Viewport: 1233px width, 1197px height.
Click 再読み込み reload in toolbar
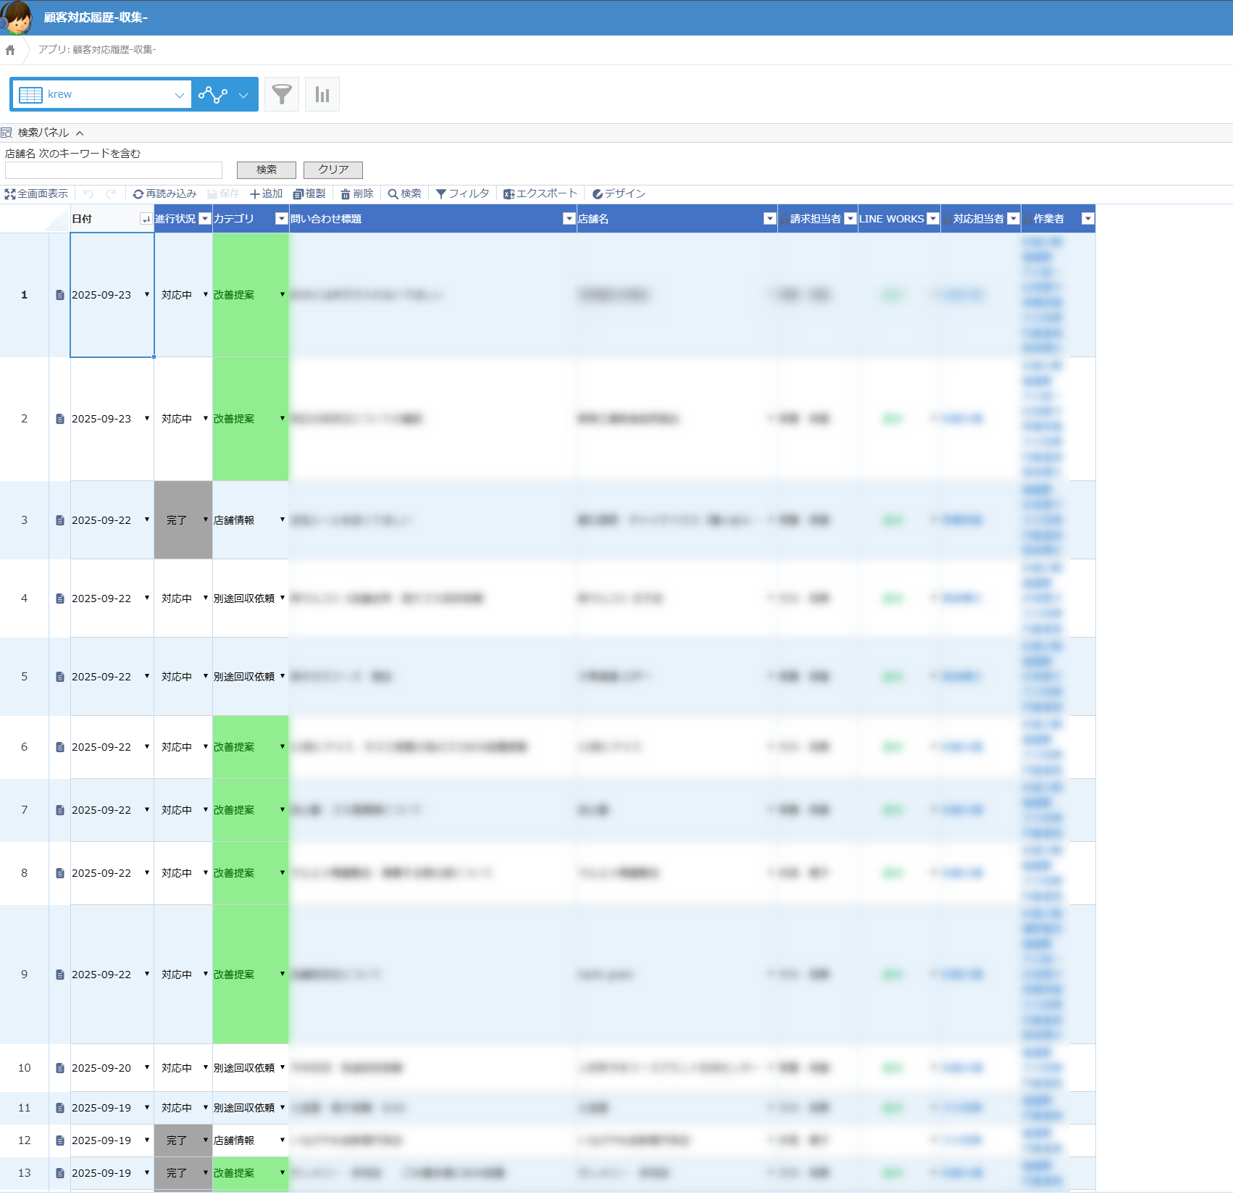tap(164, 194)
